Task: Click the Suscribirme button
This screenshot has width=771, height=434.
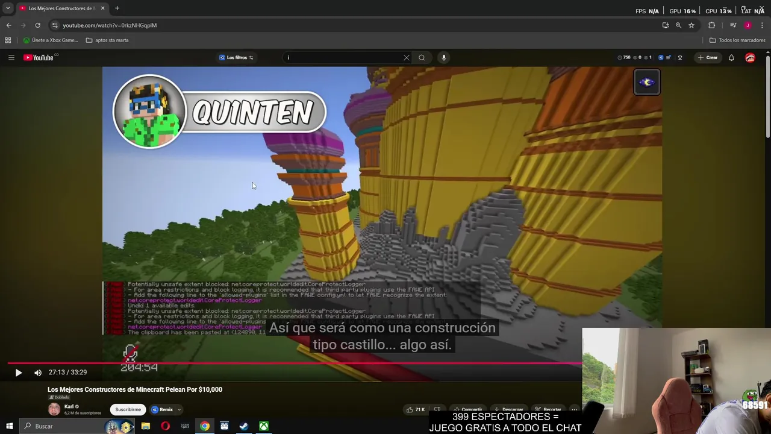Action: coord(128,409)
